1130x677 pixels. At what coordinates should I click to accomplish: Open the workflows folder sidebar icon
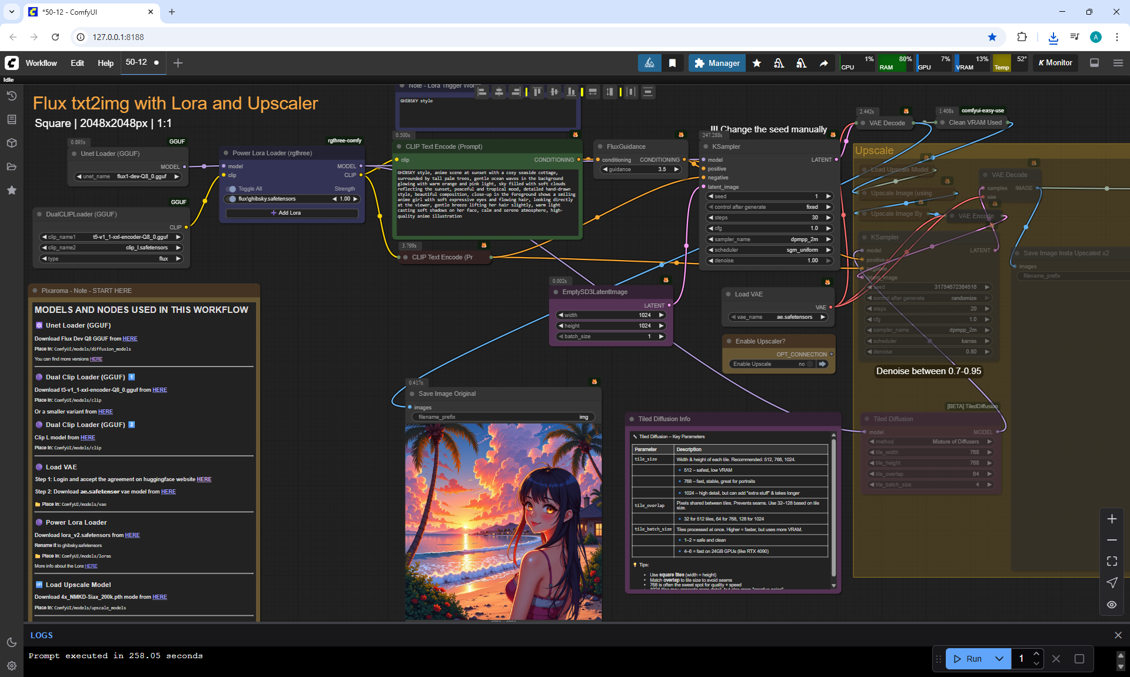[x=12, y=166]
